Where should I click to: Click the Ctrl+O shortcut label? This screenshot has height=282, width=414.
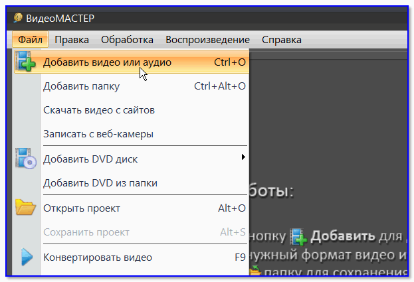pos(230,62)
